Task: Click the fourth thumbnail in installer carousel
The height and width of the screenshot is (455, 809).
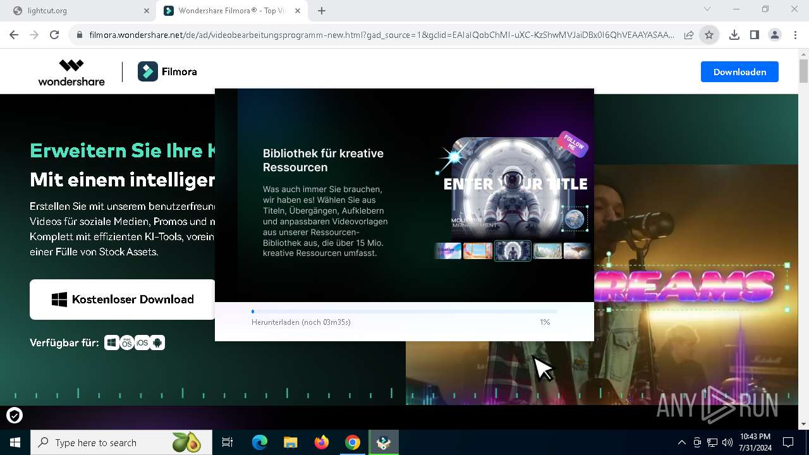Action: click(x=547, y=251)
